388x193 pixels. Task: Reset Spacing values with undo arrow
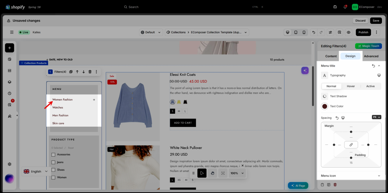tap(337, 118)
